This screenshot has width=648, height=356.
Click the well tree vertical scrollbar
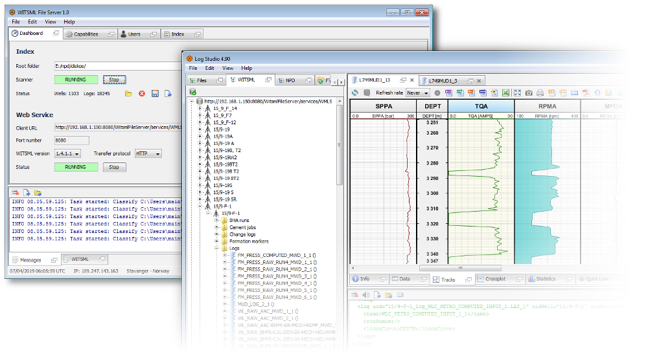[x=340, y=144]
